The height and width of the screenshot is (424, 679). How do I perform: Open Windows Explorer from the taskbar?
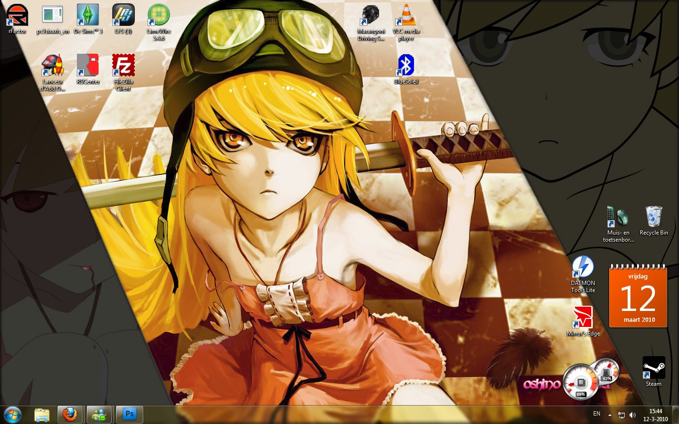42,415
